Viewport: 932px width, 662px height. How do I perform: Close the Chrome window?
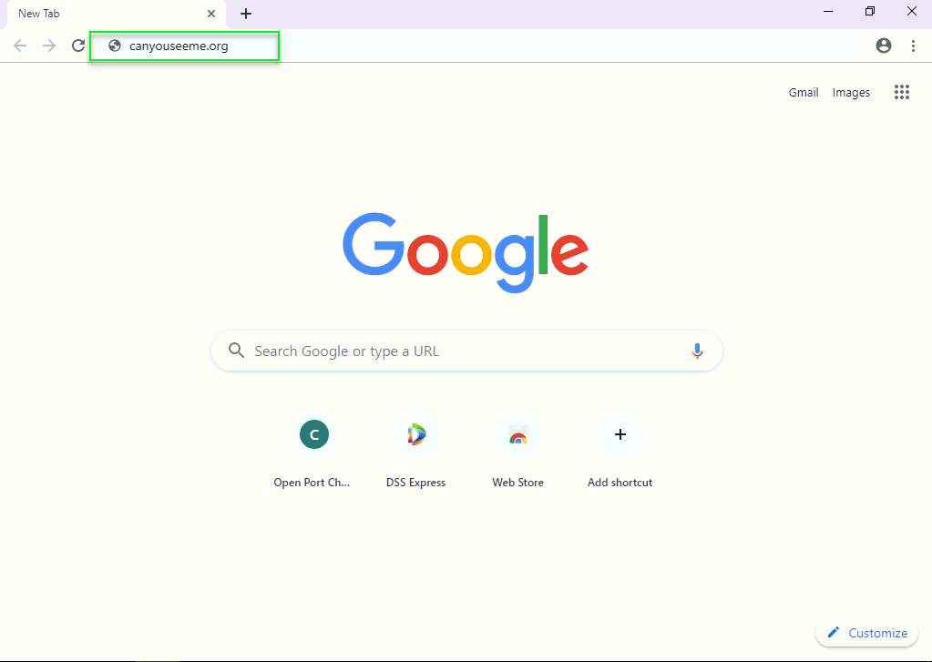[911, 11]
